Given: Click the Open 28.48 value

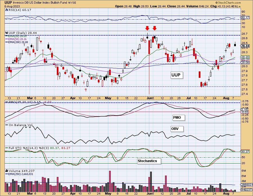Looking at the screenshot, I should [x=123, y=6].
